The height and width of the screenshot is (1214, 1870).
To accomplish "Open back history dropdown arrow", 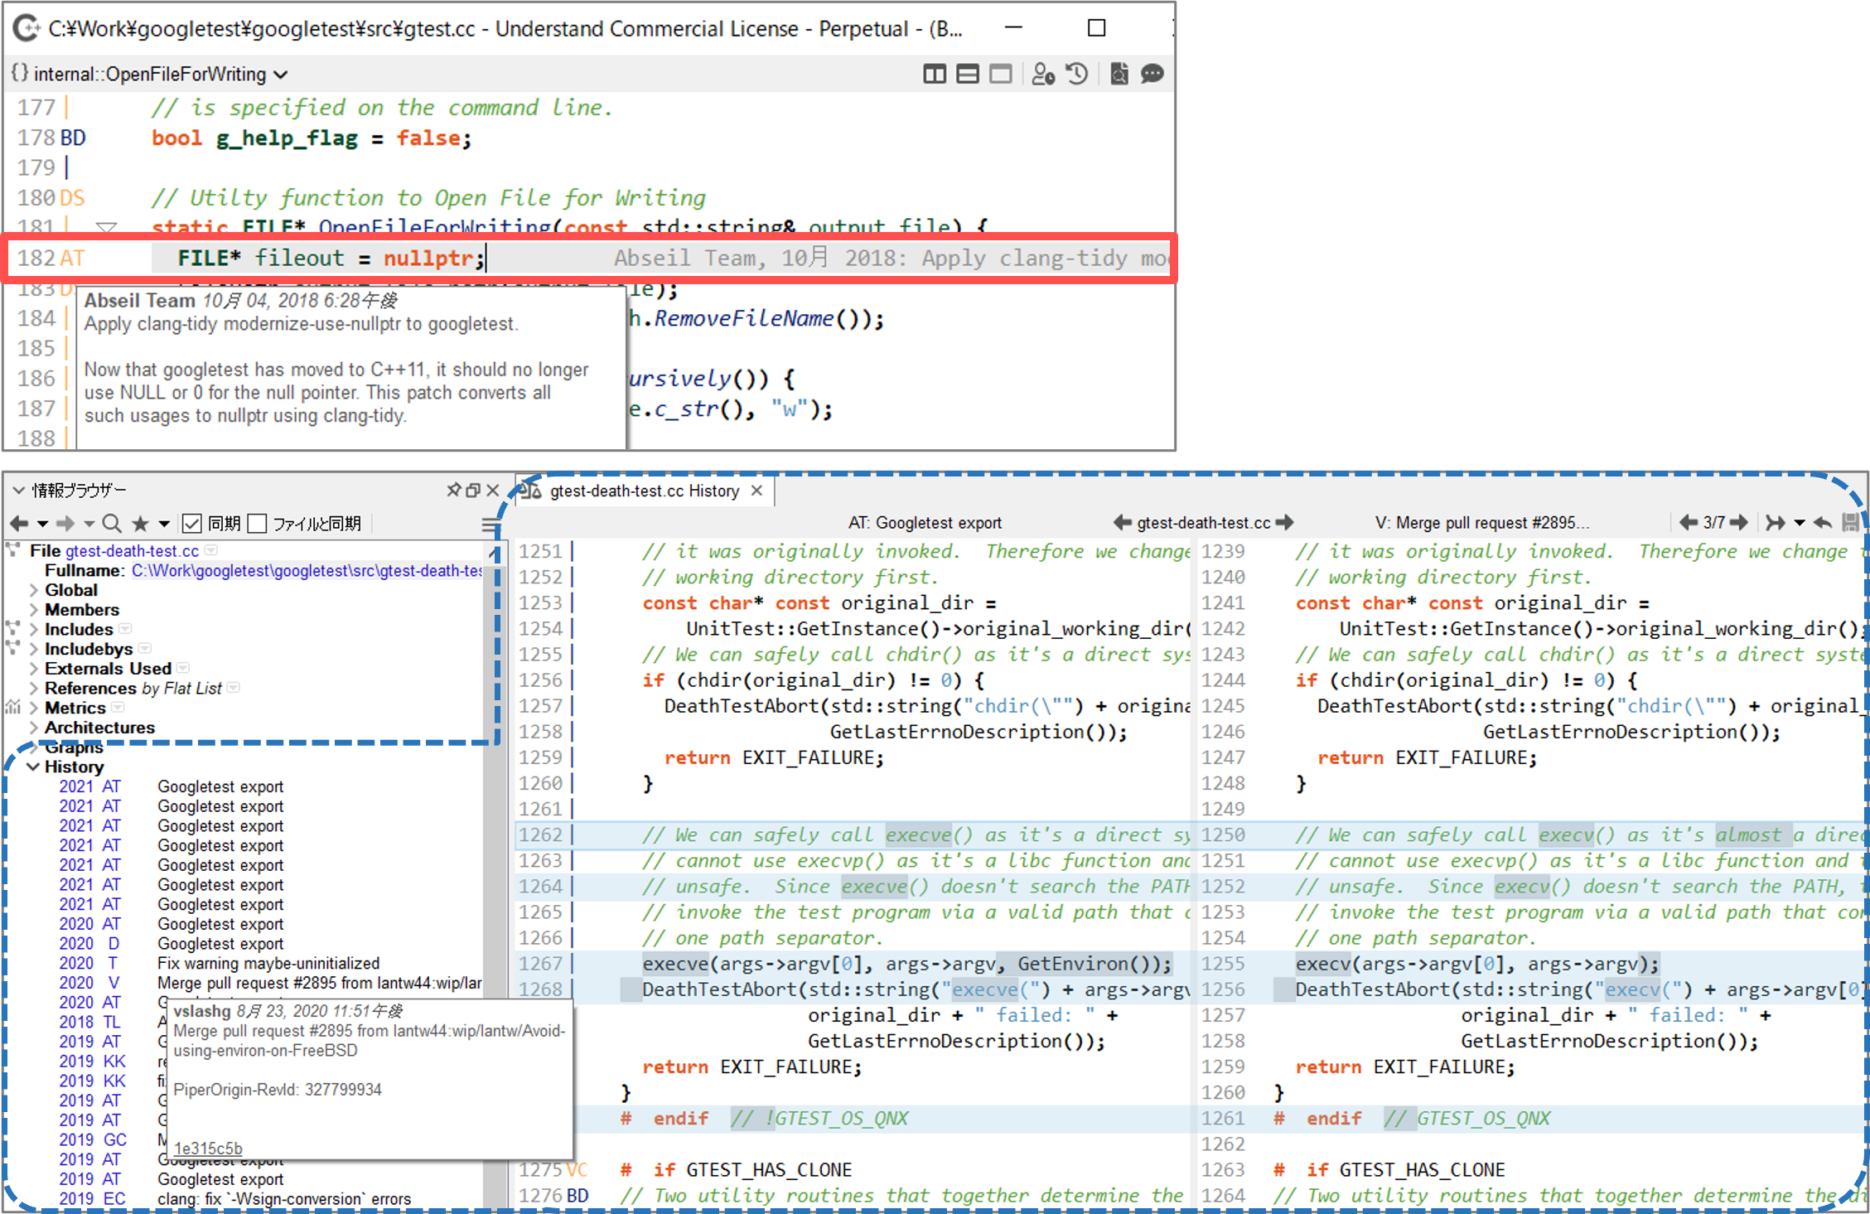I will [42, 524].
